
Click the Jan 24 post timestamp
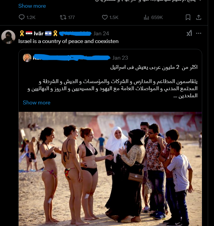101,34
